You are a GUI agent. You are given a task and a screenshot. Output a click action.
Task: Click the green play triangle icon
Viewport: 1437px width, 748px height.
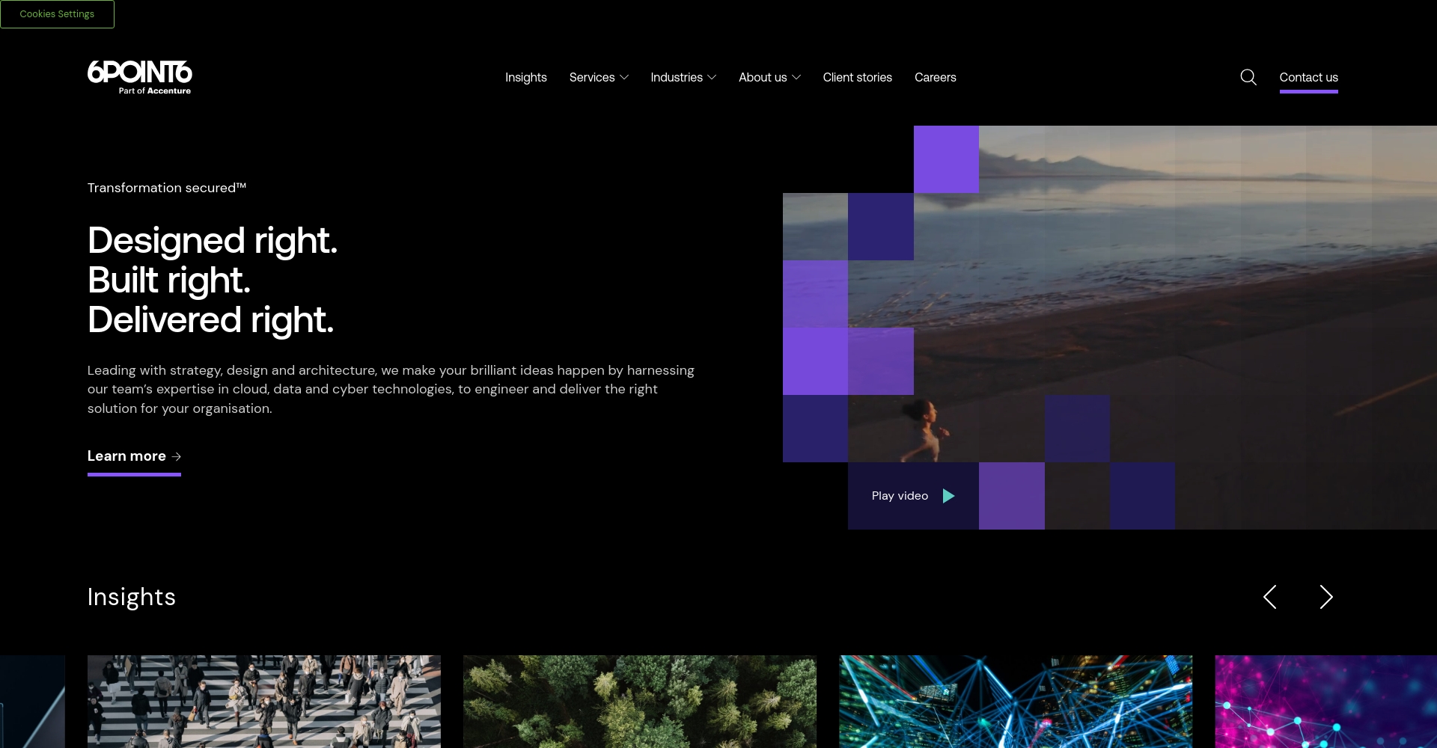click(948, 496)
